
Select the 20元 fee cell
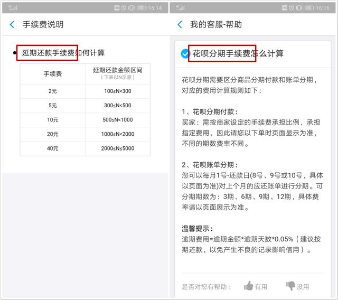pyautogui.click(x=53, y=134)
